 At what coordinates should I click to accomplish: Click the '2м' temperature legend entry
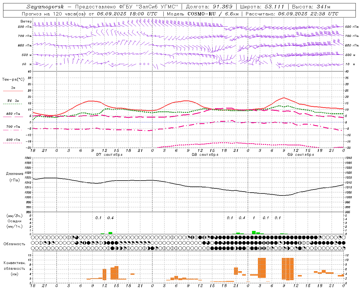pyautogui.click(x=13, y=88)
